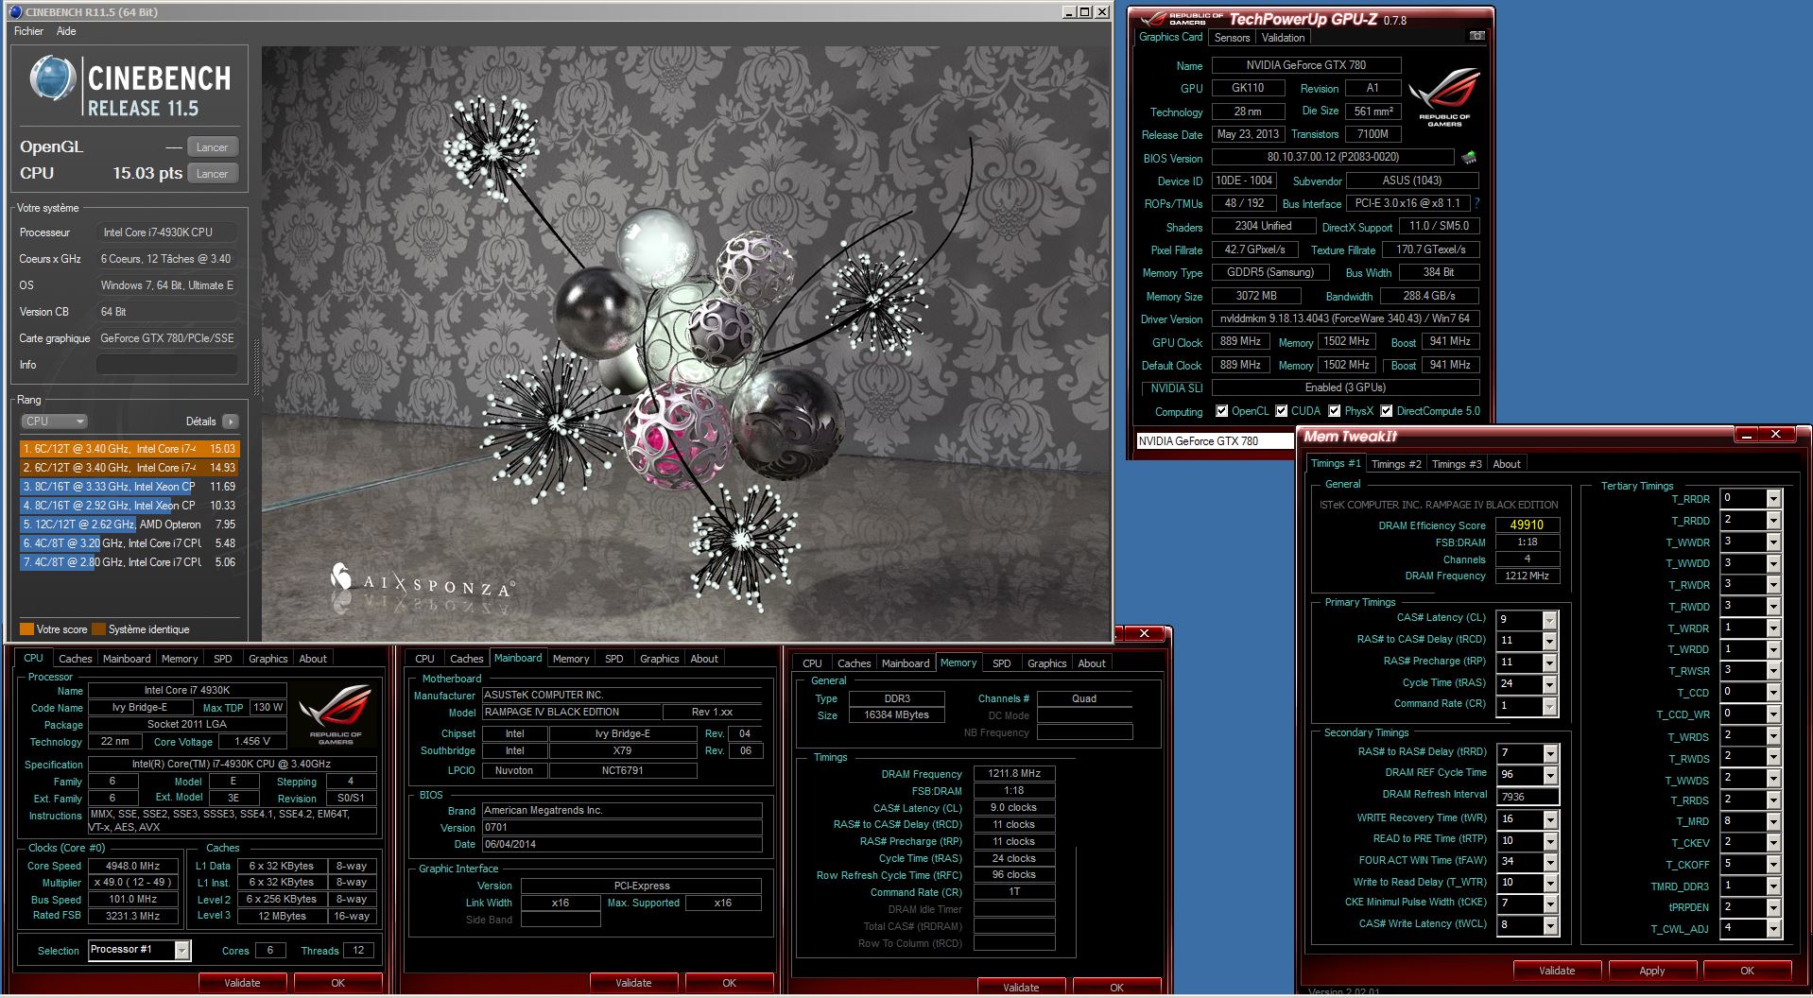This screenshot has height=998, width=1813.
Task: Click the Système identique legend swatch
Action: coord(98,629)
